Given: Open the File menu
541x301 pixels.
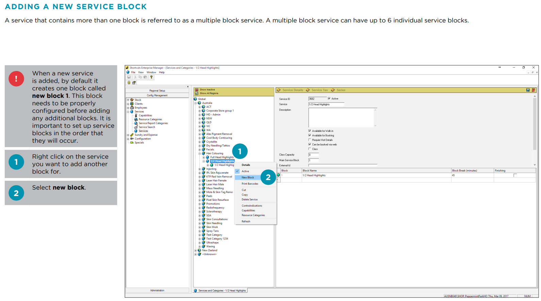Looking at the screenshot, I should tap(133, 72).
